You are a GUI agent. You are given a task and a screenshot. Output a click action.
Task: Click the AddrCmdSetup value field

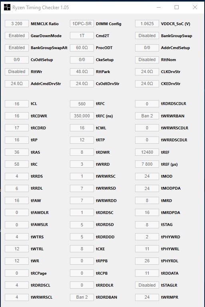click(x=147, y=48)
